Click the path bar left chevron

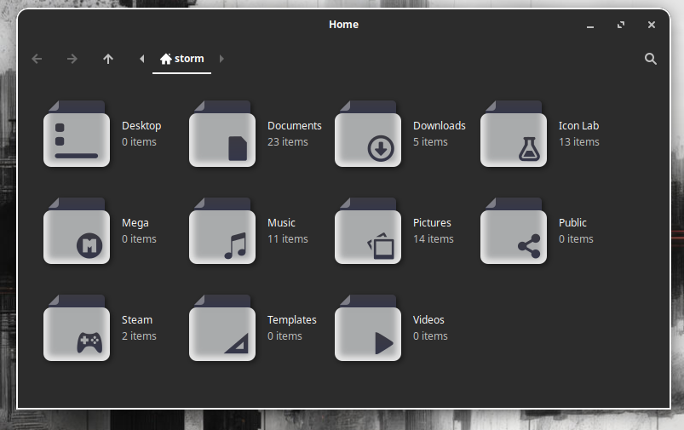(x=141, y=59)
